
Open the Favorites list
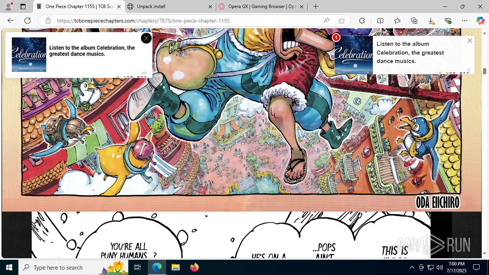pos(397,21)
